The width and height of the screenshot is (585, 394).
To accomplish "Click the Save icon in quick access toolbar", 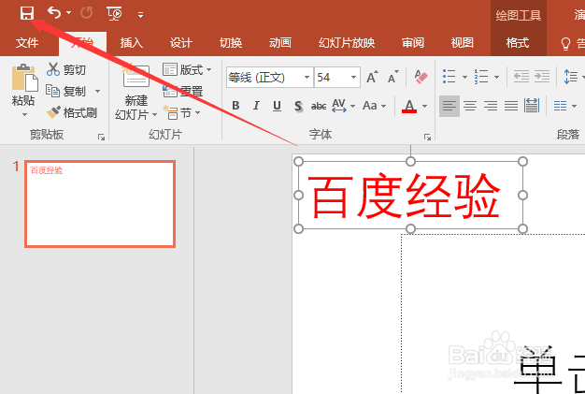I will click(27, 13).
